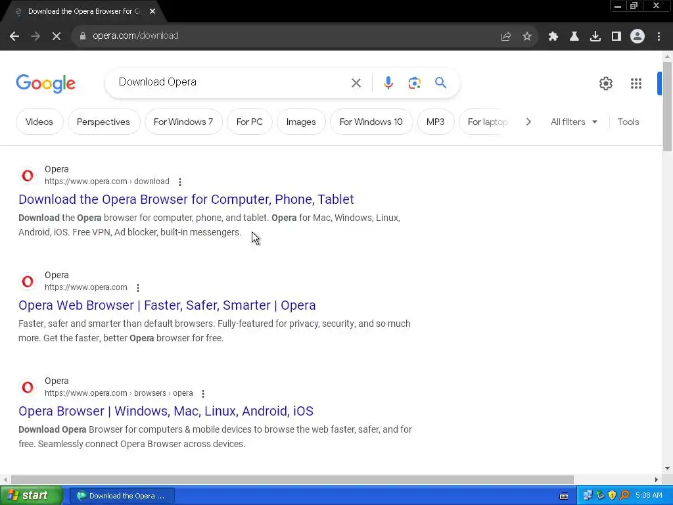Go back using the browser back arrow

pos(14,36)
